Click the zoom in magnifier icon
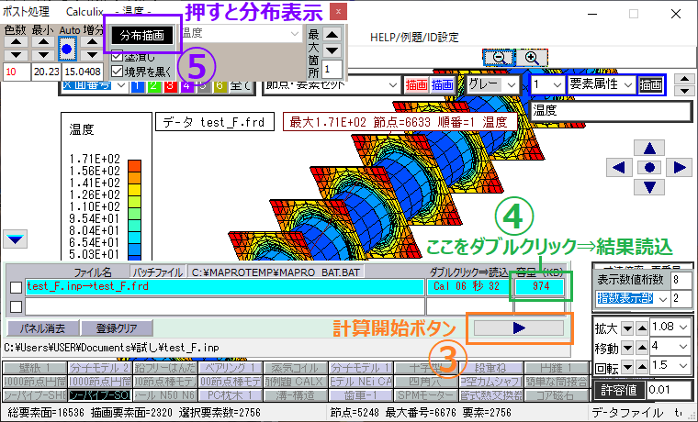 (x=530, y=57)
